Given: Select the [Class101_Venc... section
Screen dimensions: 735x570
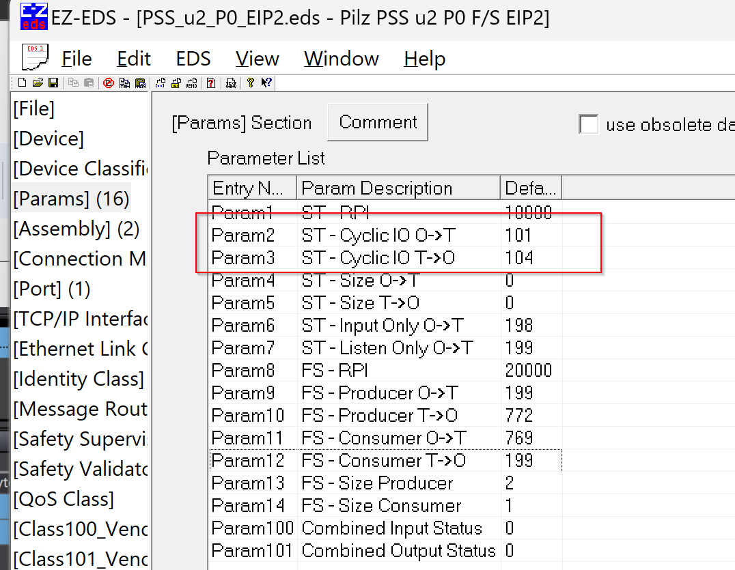Looking at the screenshot, I should pyautogui.click(x=80, y=559).
